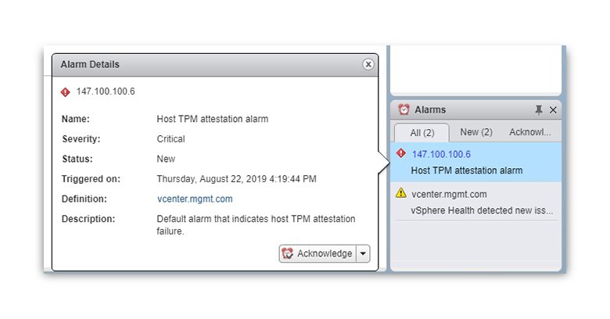The height and width of the screenshot is (319, 610).
Task: Click the alarm clock icon on the Acknowledge button
Action: [x=288, y=253]
